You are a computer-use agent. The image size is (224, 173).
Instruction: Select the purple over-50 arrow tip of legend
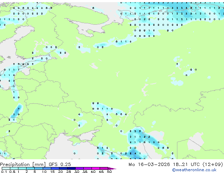[x=112, y=169]
